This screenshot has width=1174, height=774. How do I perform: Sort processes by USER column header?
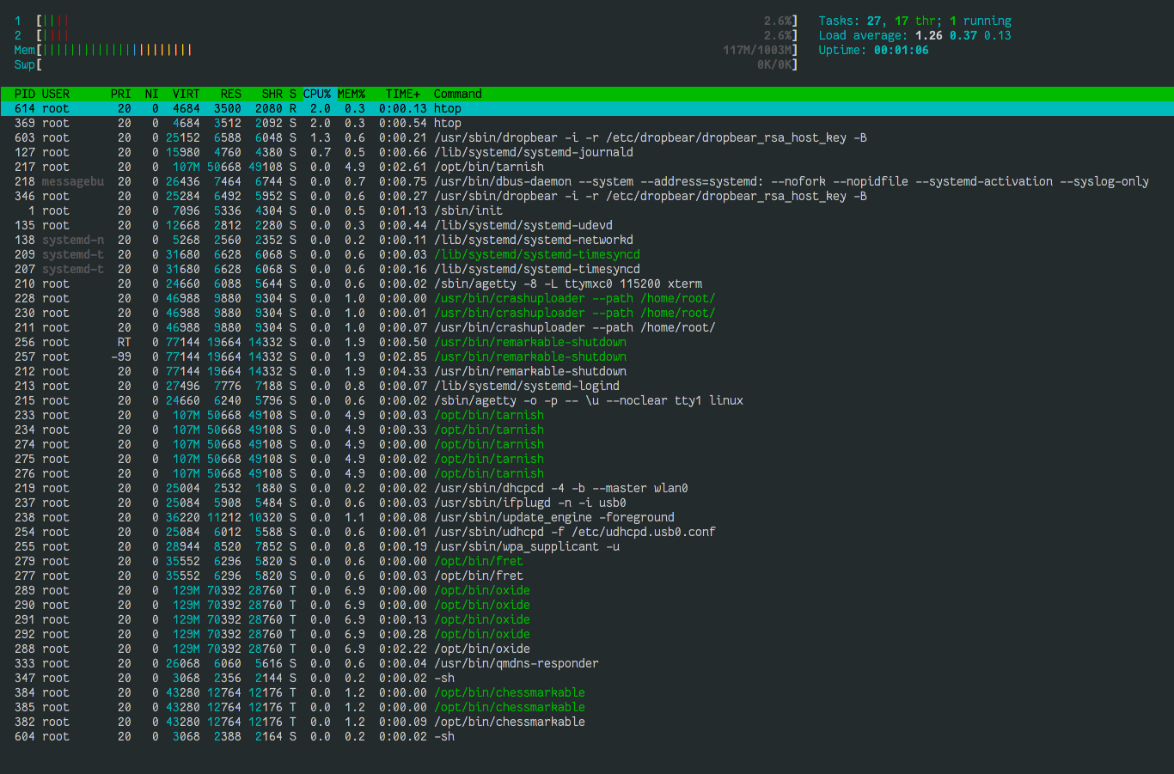[x=55, y=94]
